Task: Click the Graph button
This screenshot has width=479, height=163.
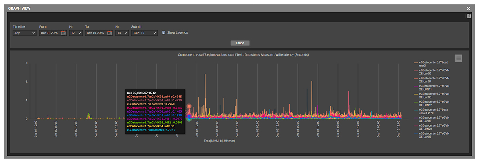Action: [240, 43]
